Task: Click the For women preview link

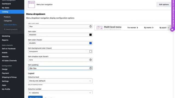Action: (132, 28)
